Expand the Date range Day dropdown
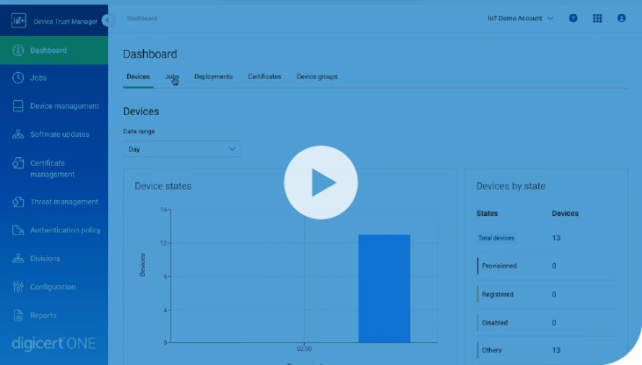The height and width of the screenshot is (365, 642). [x=182, y=149]
